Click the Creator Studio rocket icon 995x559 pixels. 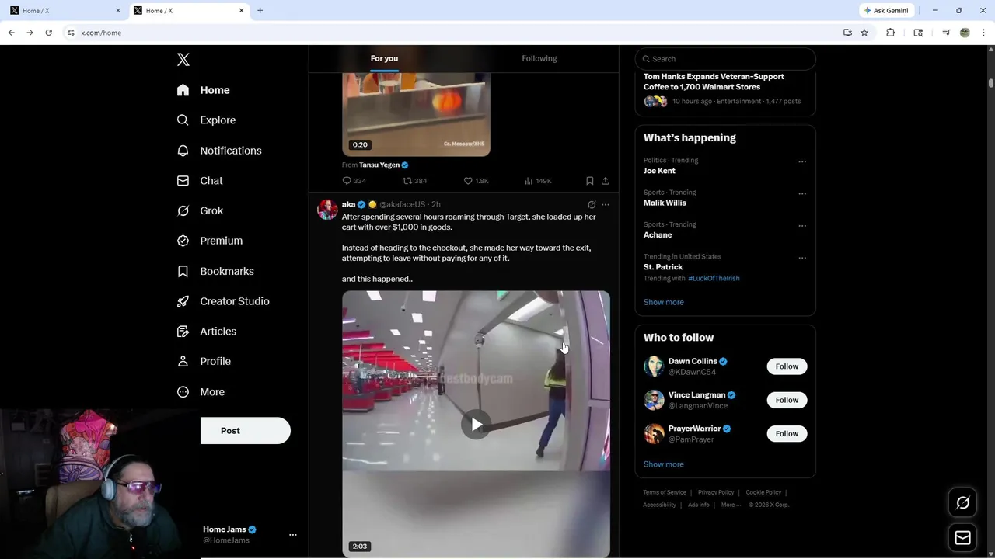point(183,301)
